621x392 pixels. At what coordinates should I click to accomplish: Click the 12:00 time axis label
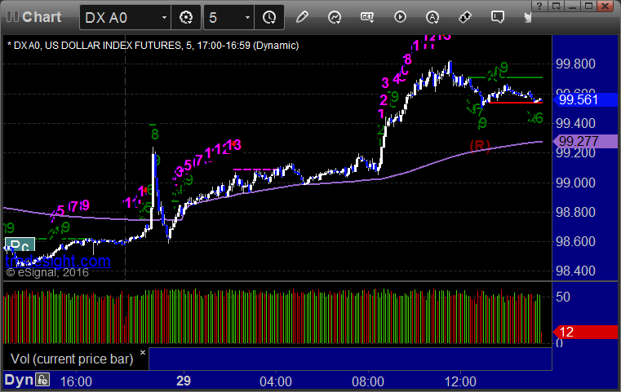[460, 381]
